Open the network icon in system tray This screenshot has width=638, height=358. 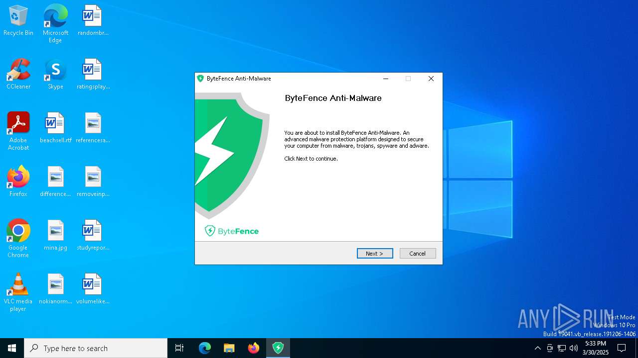(x=562, y=348)
